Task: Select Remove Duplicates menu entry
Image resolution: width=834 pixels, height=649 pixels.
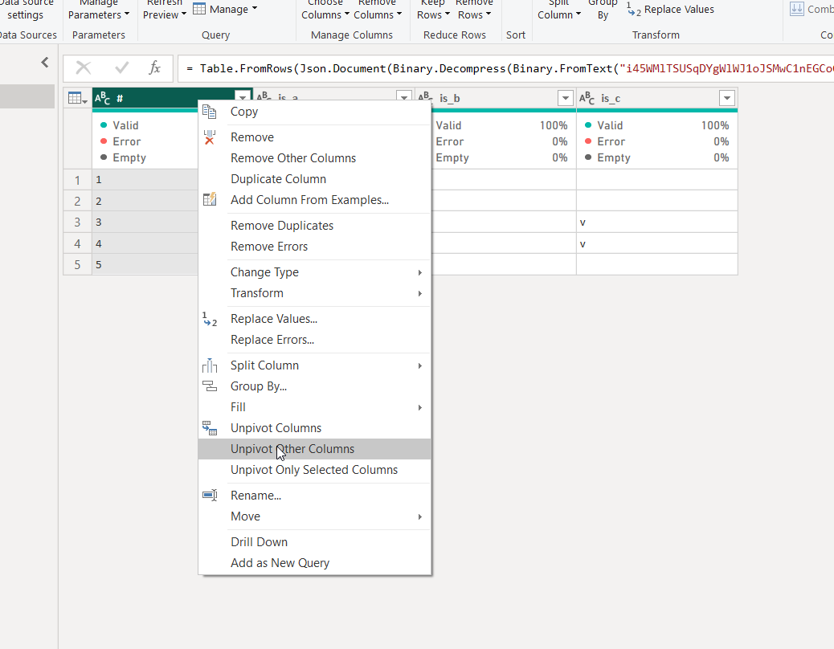Action: 314,226
